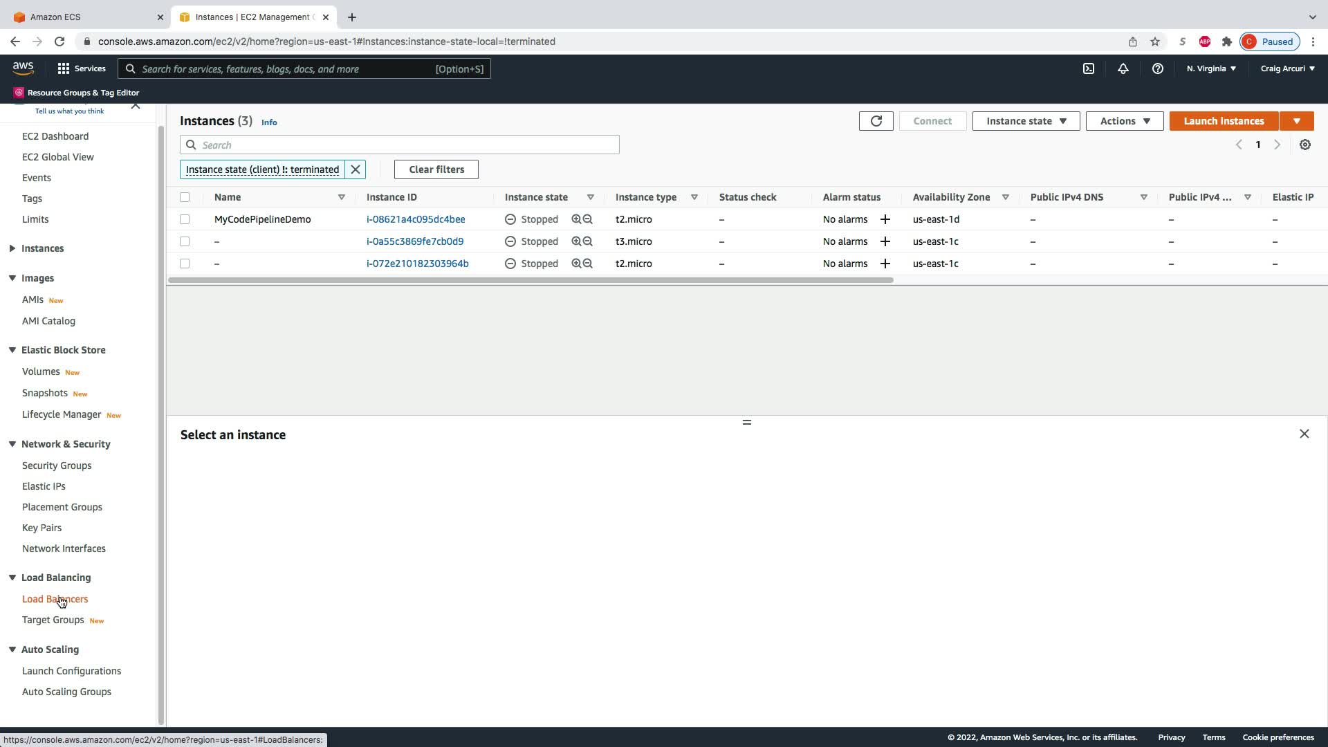This screenshot has width=1328, height=747.
Task: Remove the terminated filter with X icon
Action: [x=356, y=169]
